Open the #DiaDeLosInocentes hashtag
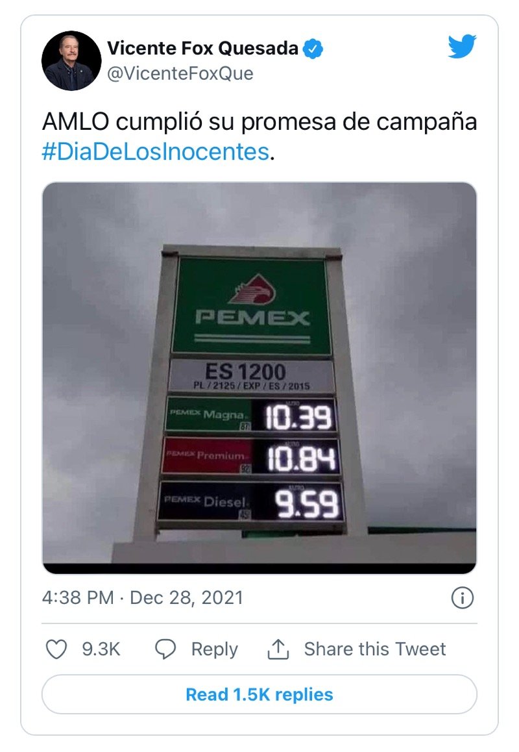Image resolution: width=519 pixels, height=752 pixels. 156,152
